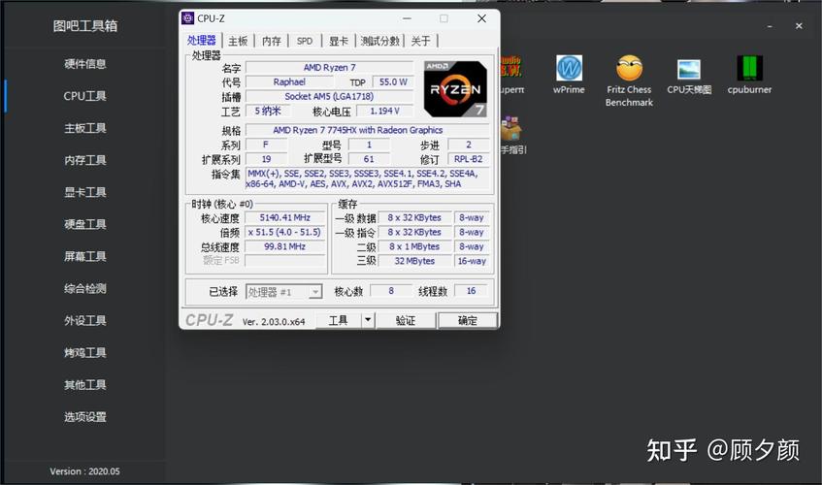Screen dimensions: 822x485
Task: Launch the cpuburner tool icon
Action: [749, 75]
